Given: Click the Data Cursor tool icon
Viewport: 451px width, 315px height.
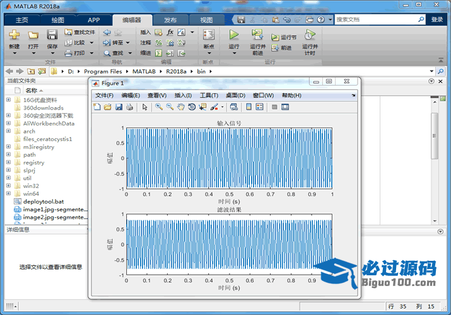Looking at the screenshot, I should [202, 107].
